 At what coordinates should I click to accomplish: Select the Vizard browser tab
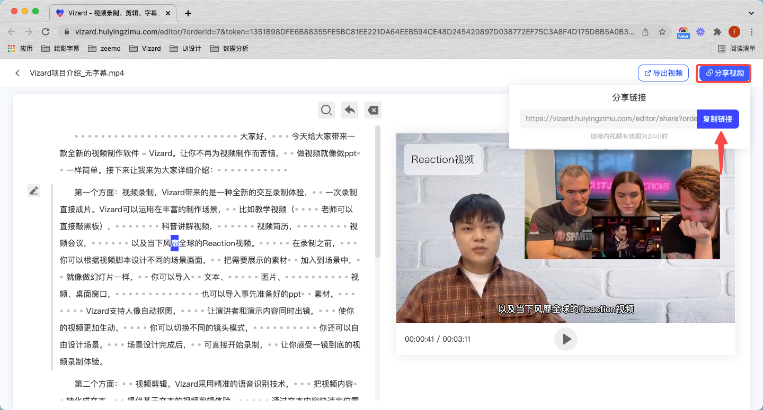tap(114, 13)
